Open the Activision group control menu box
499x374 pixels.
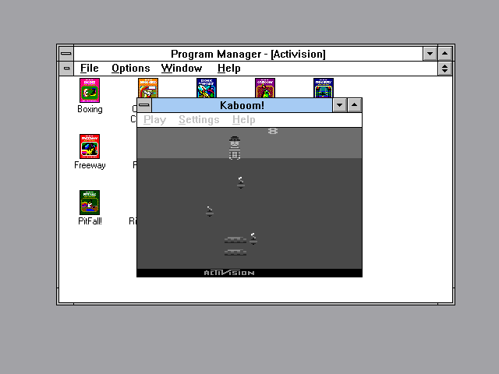tap(66, 68)
